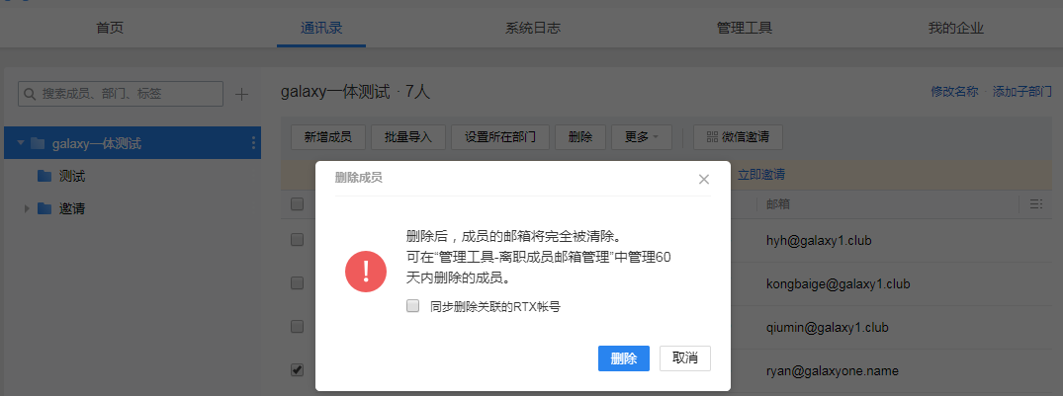This screenshot has height=396, width=1063.
Task: Open the 管理工具 tab
Action: pyautogui.click(x=744, y=28)
